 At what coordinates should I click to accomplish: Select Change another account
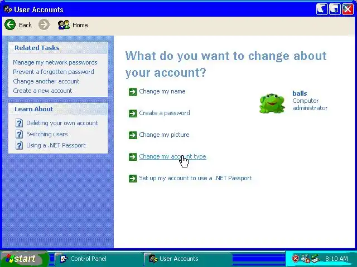pyautogui.click(x=46, y=81)
